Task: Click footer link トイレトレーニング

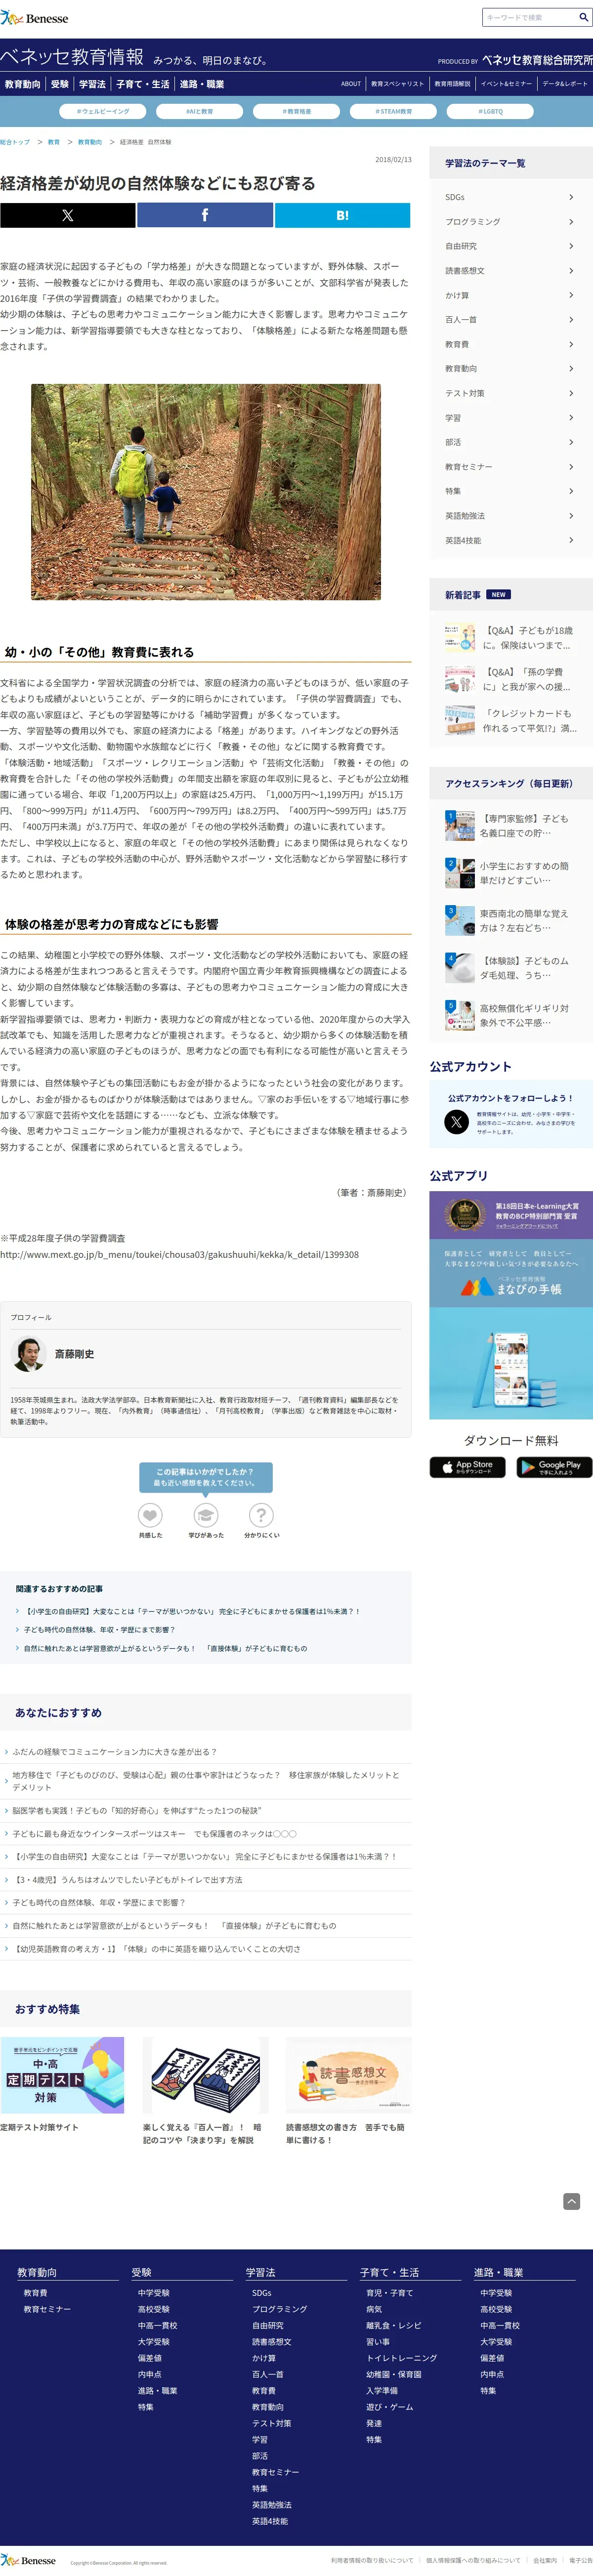Action: [x=401, y=2358]
